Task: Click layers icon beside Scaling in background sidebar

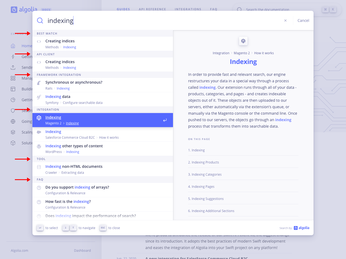Action: pos(13,132)
